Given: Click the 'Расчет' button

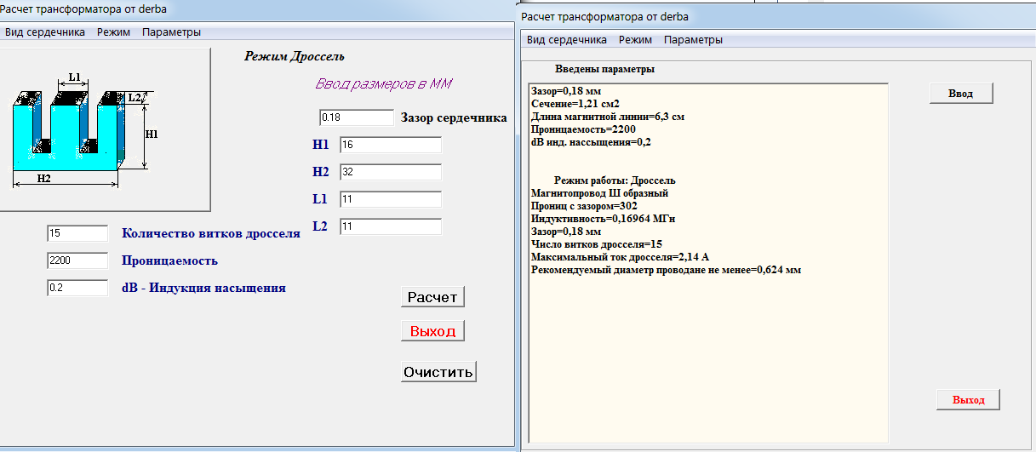Looking at the screenshot, I should coord(432,297).
